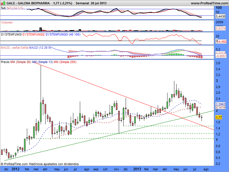Click the 2013 year label on time axis
Viewport: 229px width, 172px height.
(137, 169)
